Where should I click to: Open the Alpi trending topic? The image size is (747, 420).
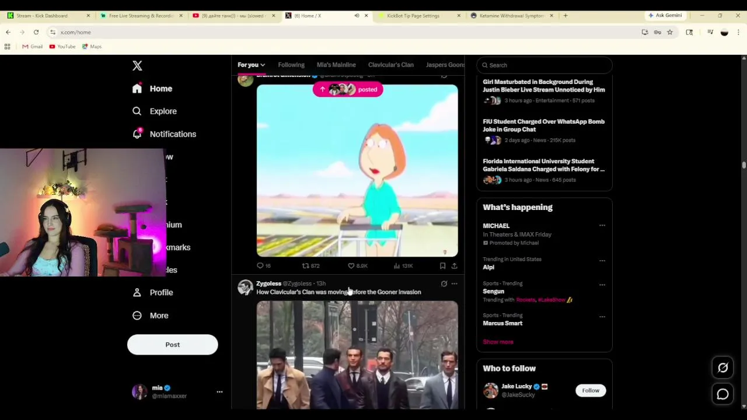point(488,267)
